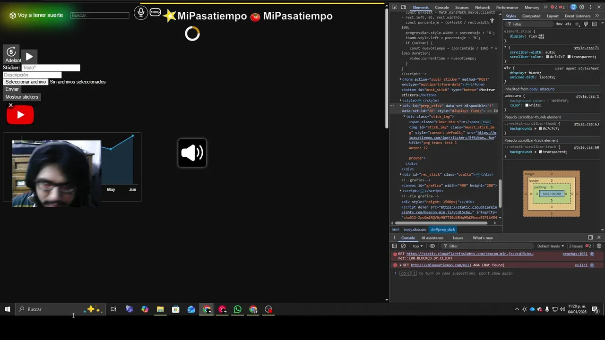The image size is (605, 340).
Task: Open console settings gear icon
Action: [x=599, y=246]
